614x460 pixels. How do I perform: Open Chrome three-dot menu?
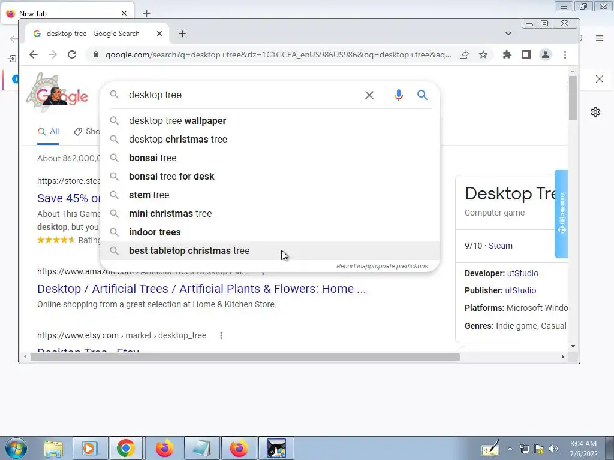point(565,55)
